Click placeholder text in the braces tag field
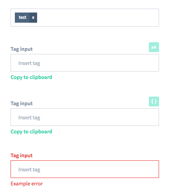This screenshot has height=194, width=177. click(29, 118)
